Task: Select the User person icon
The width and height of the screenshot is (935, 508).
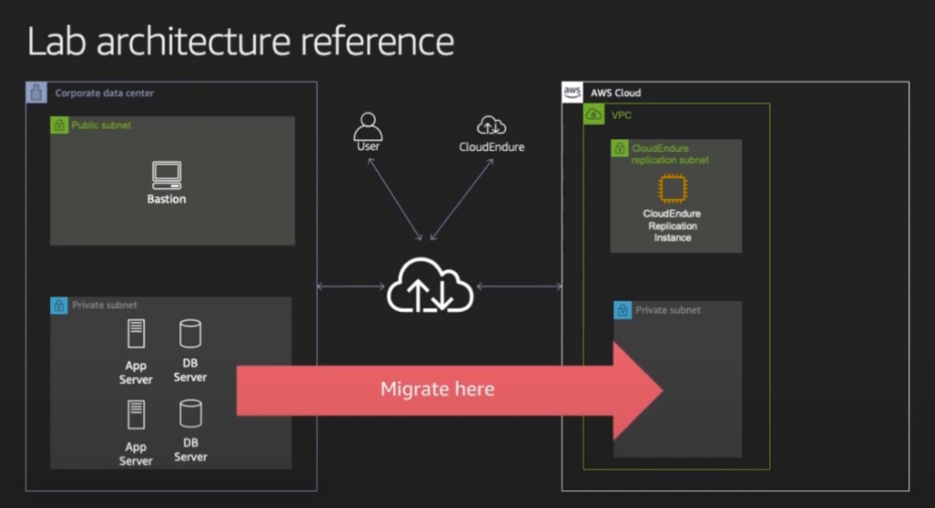Action: pos(368,127)
